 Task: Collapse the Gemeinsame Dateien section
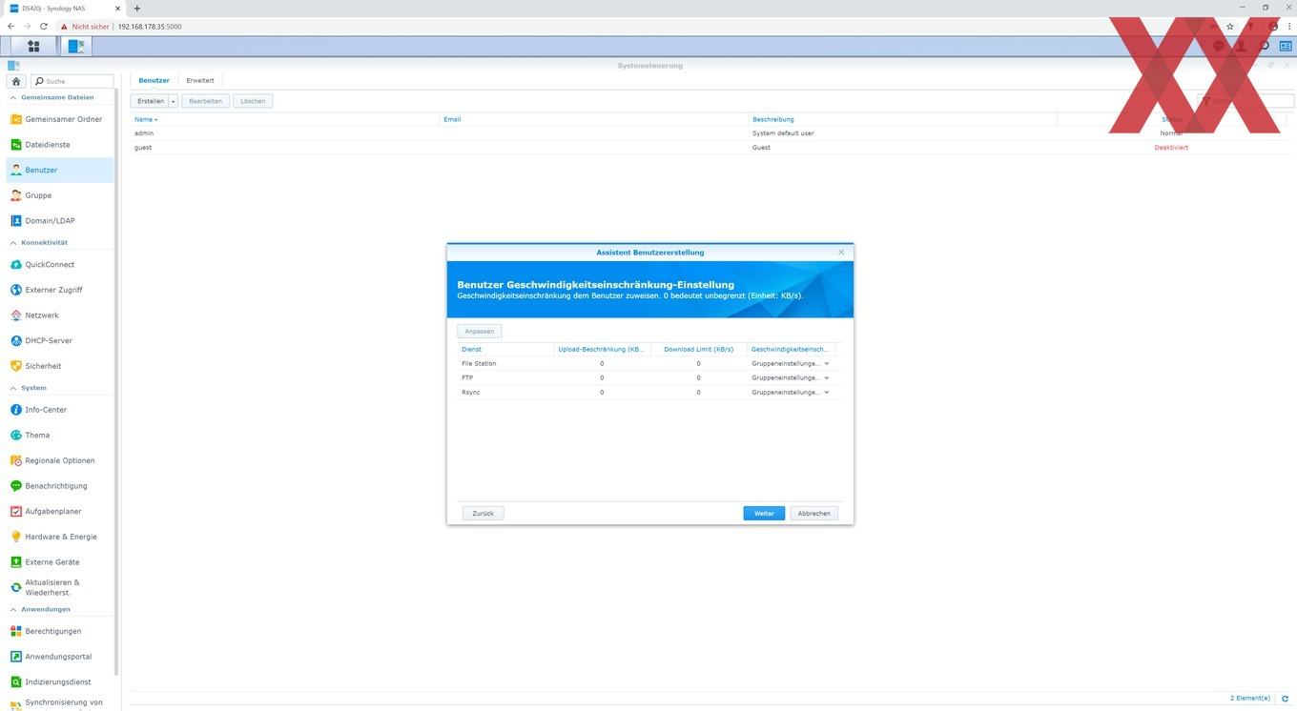tap(13, 97)
